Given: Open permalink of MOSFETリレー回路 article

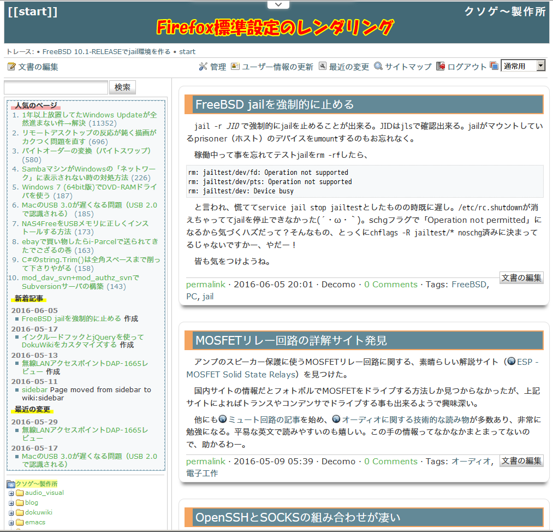Looking at the screenshot, I should (x=206, y=462).
